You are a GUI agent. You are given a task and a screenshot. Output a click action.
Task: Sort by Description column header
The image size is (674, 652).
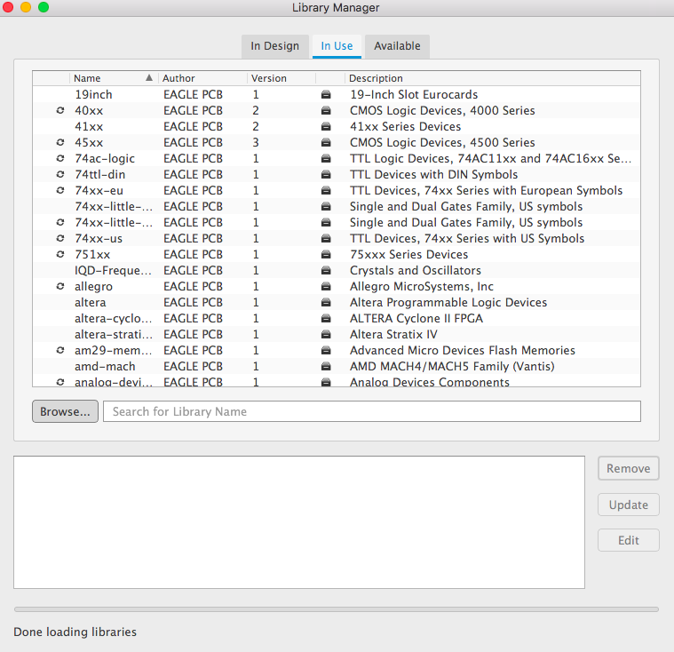(493, 78)
